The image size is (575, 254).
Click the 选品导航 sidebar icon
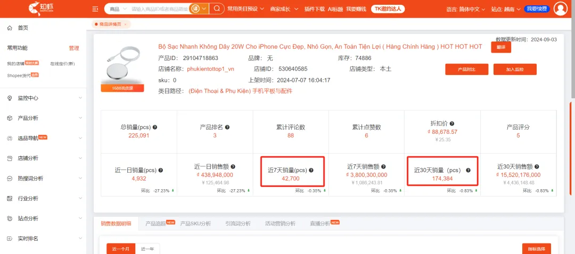pos(10,138)
